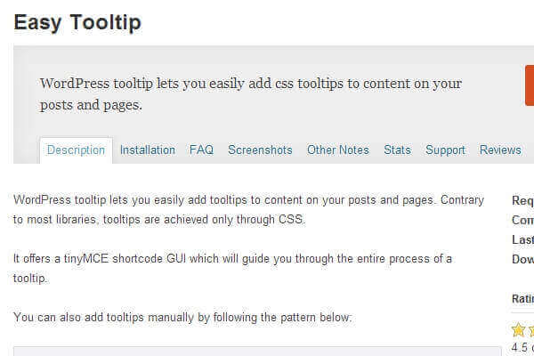Screen dimensions: 534x356
Task: Click the 'add tooltips manually' sentence
Action: pyautogui.click(x=183, y=317)
